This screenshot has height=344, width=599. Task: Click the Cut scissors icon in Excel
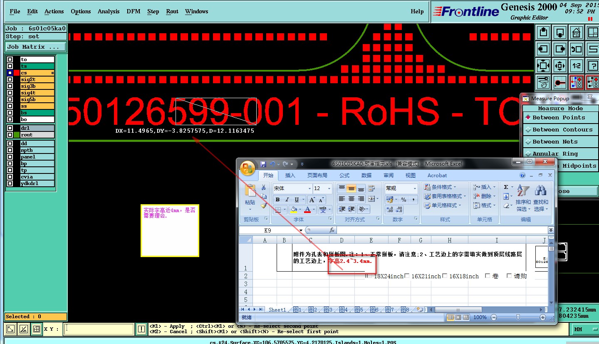(x=263, y=188)
